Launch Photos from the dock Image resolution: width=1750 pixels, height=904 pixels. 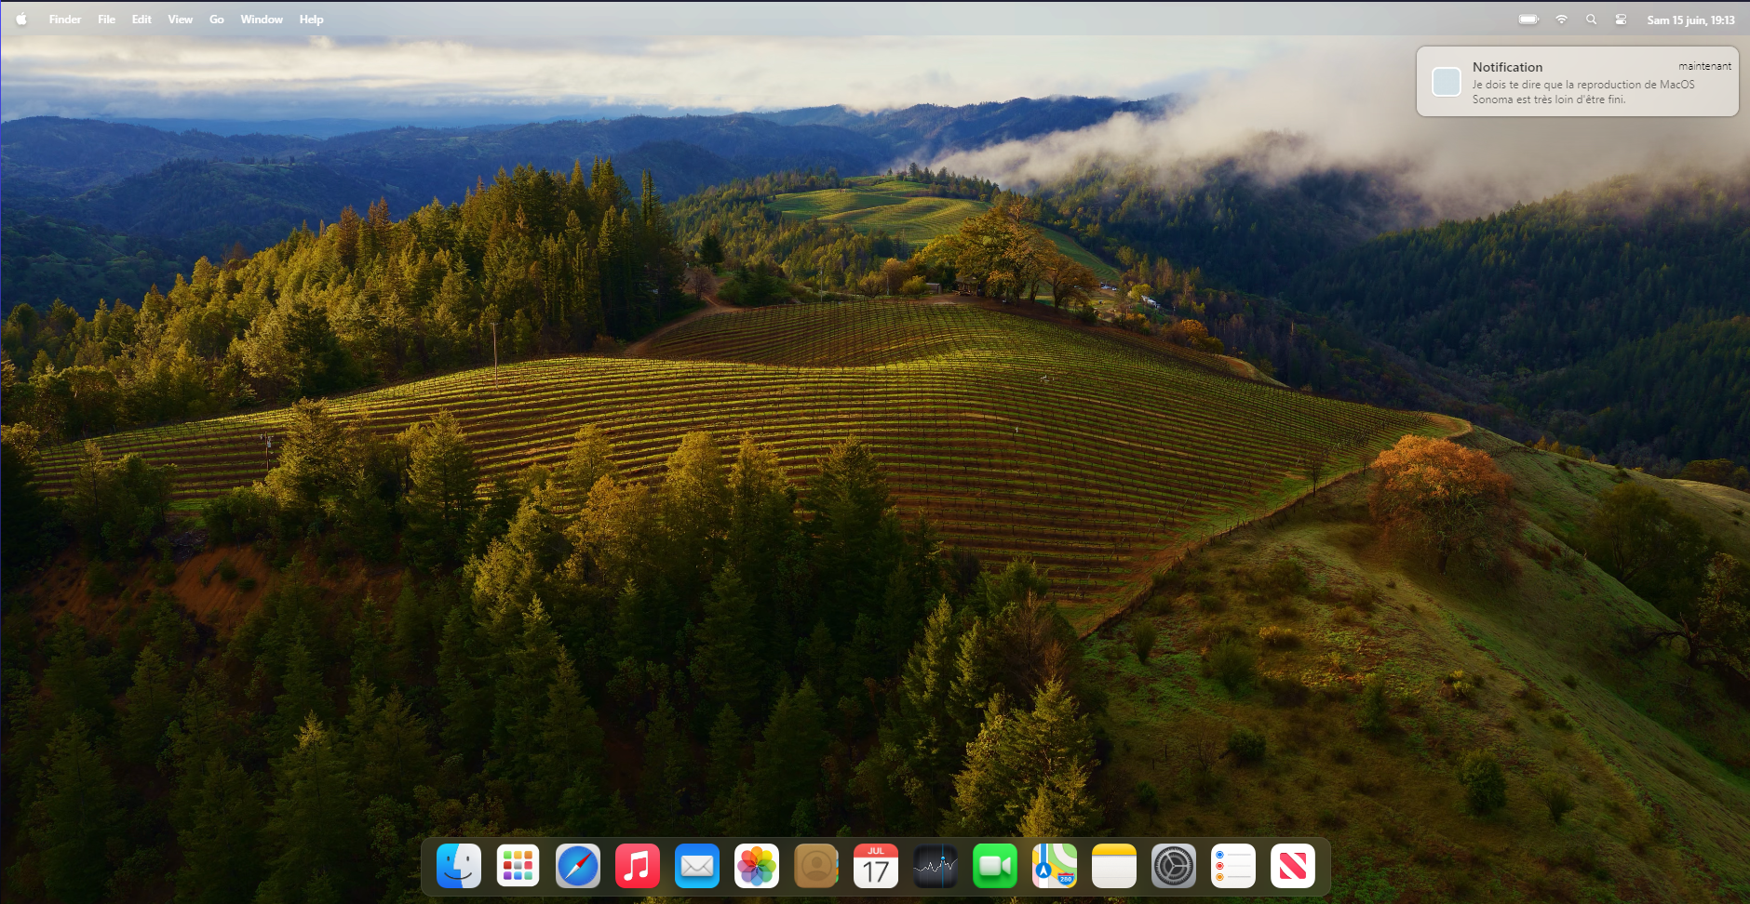click(x=757, y=867)
